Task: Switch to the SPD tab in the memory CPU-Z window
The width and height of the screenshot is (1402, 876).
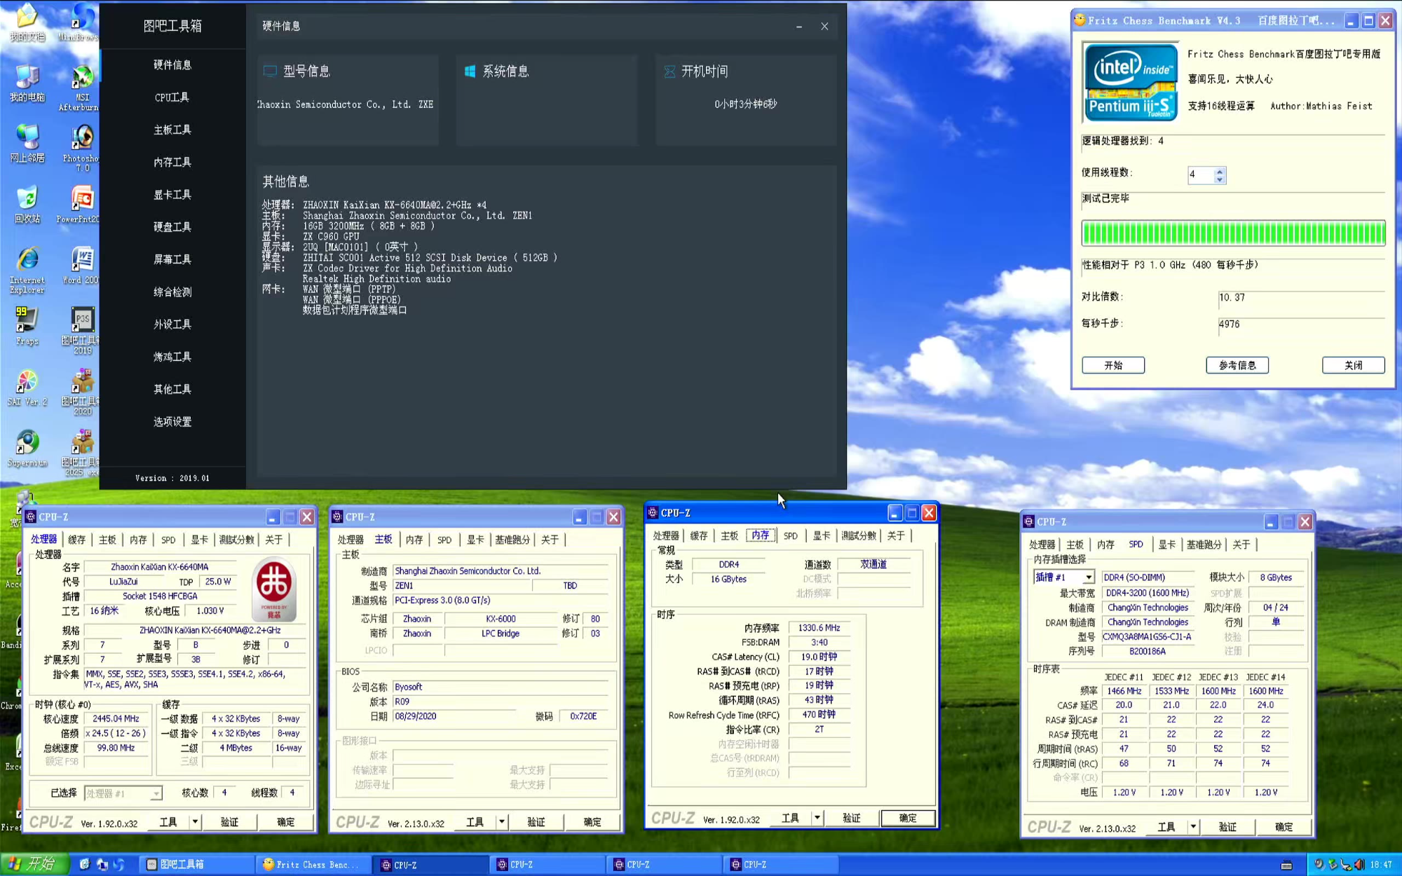Action: pos(791,535)
